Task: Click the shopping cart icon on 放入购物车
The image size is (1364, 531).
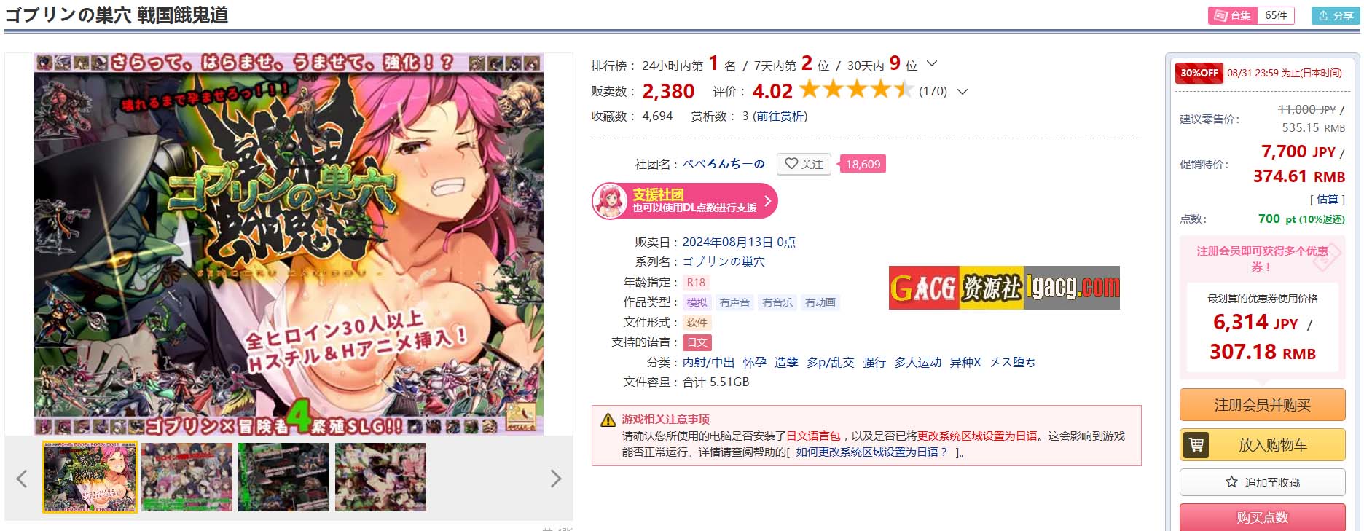Action: (x=1196, y=444)
